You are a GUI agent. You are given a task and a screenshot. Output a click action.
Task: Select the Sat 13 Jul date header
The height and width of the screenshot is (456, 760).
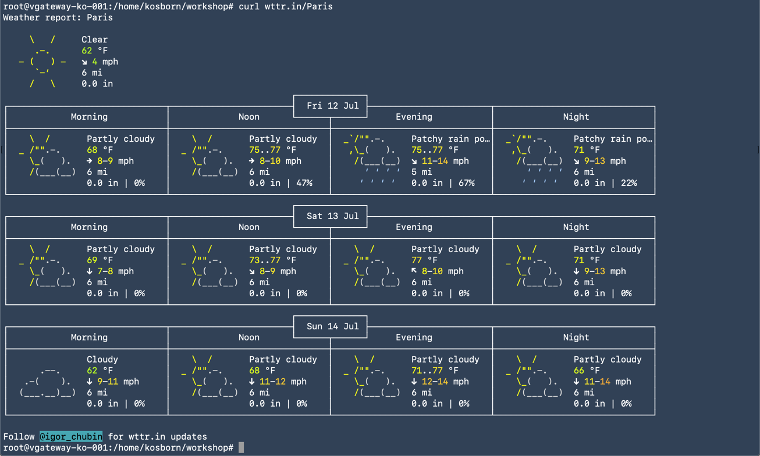tap(330, 216)
